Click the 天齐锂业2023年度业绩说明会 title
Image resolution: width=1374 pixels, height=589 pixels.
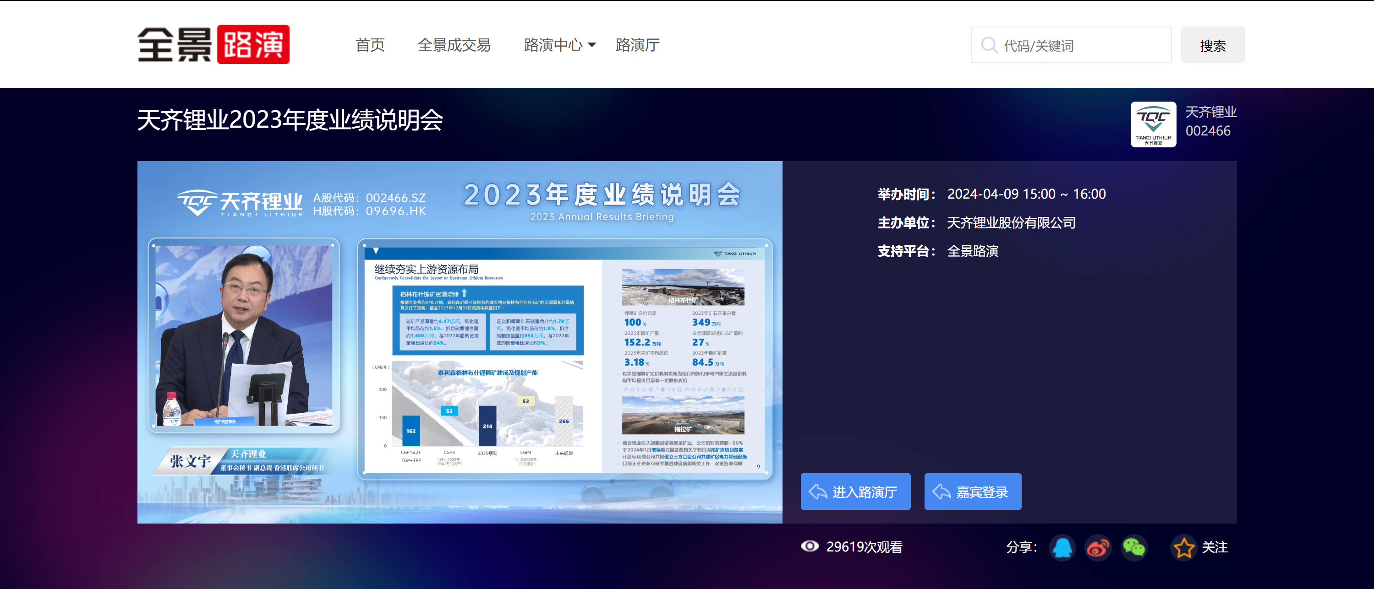[x=290, y=120]
